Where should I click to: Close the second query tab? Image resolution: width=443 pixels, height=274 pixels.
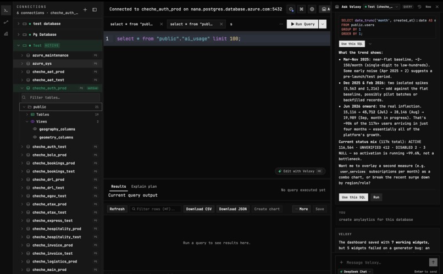click(x=221, y=24)
